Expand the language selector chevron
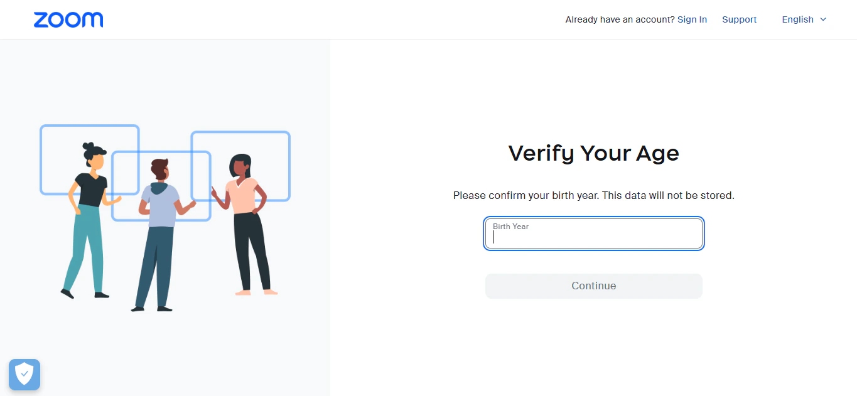857x396 pixels. coord(823,19)
